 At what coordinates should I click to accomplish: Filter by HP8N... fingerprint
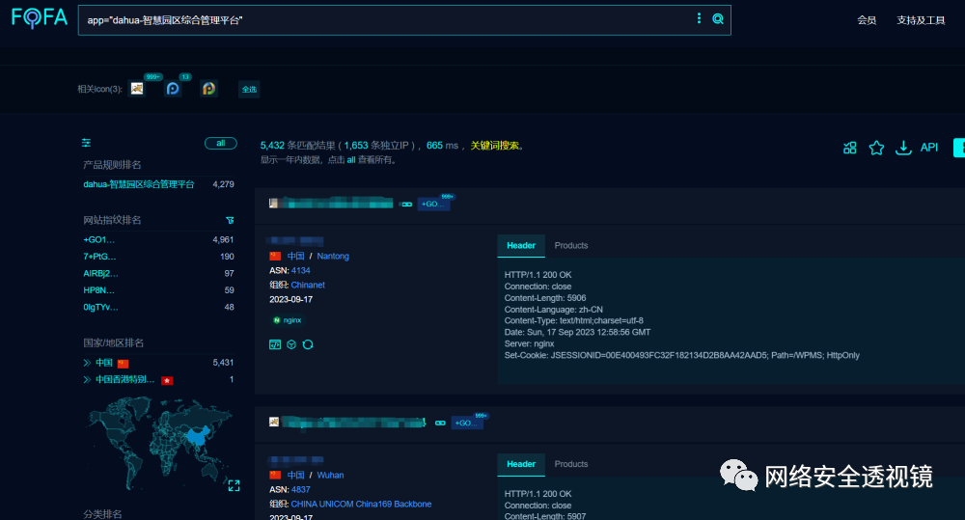click(x=98, y=289)
